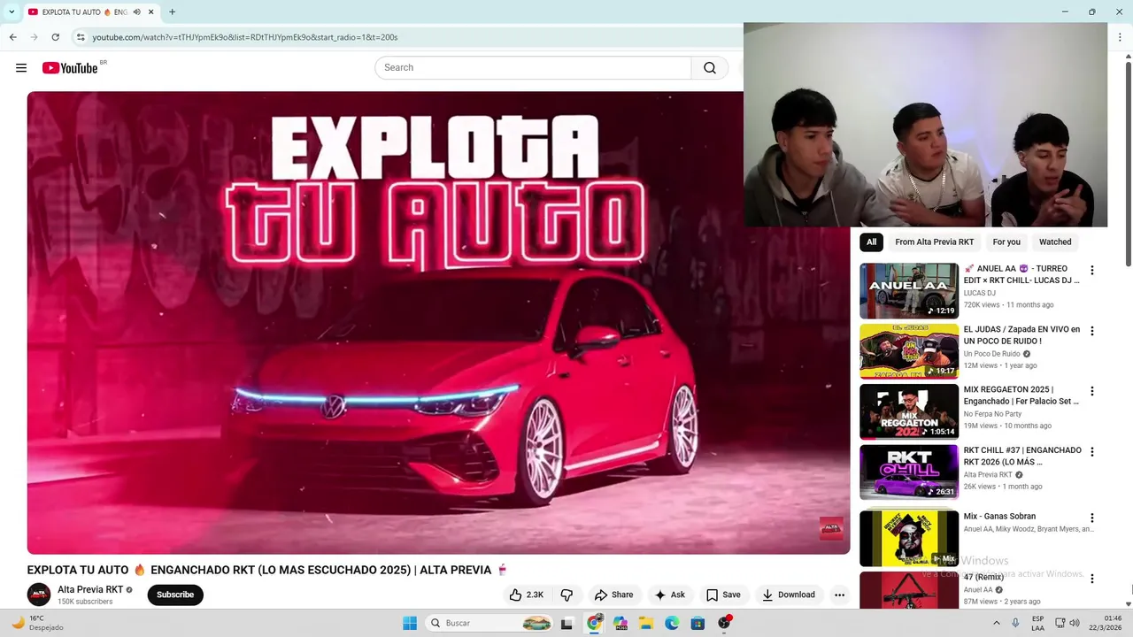The width and height of the screenshot is (1133, 637).
Task: Click the 'EL JUDAS / Zapada EN VIVO' title
Action: click(x=1021, y=335)
